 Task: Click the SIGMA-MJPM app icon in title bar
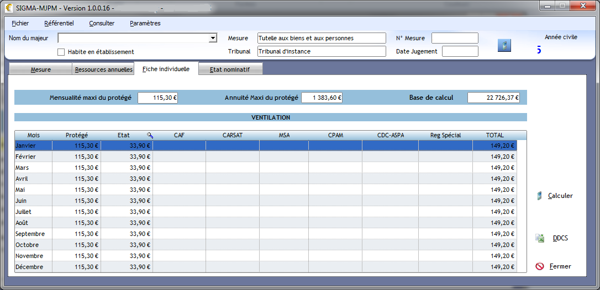(x=9, y=8)
